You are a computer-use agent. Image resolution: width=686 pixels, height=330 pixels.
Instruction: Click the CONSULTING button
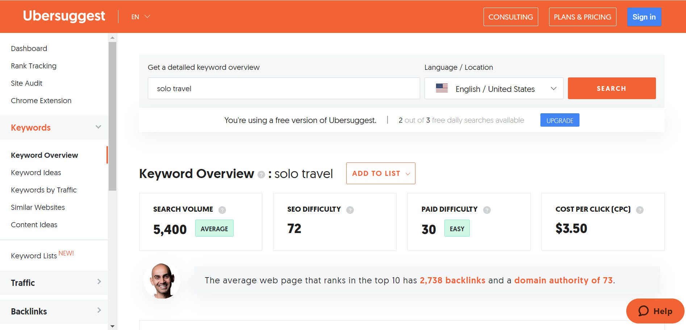511,17
